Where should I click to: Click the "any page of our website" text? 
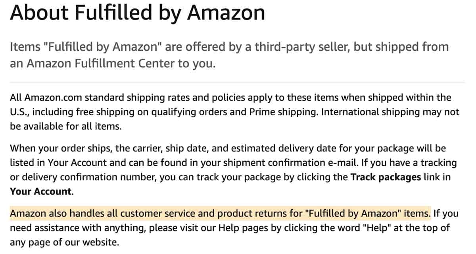tap(64, 242)
